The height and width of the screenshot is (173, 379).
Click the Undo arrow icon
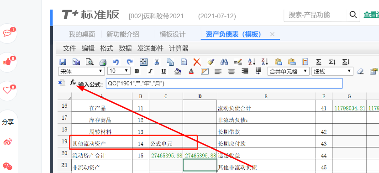click(x=116, y=62)
